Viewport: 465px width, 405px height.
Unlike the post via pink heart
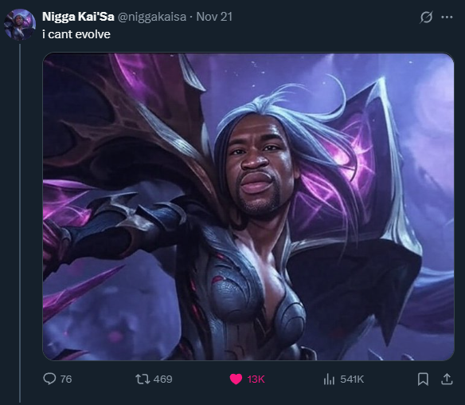click(x=236, y=379)
